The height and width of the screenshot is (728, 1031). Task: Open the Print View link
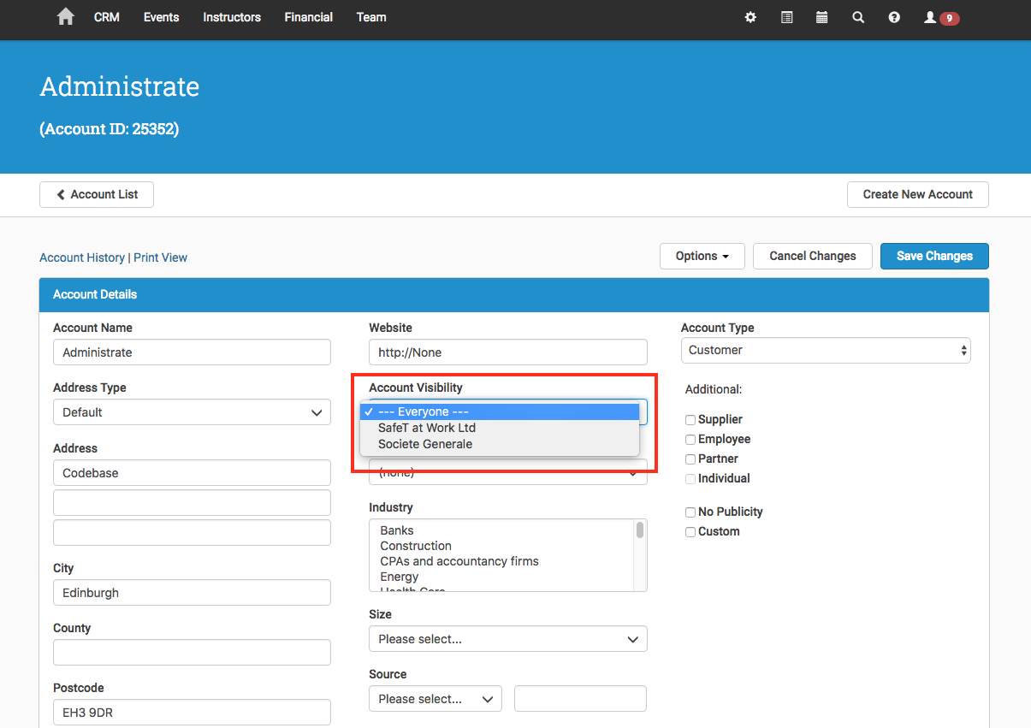160,257
